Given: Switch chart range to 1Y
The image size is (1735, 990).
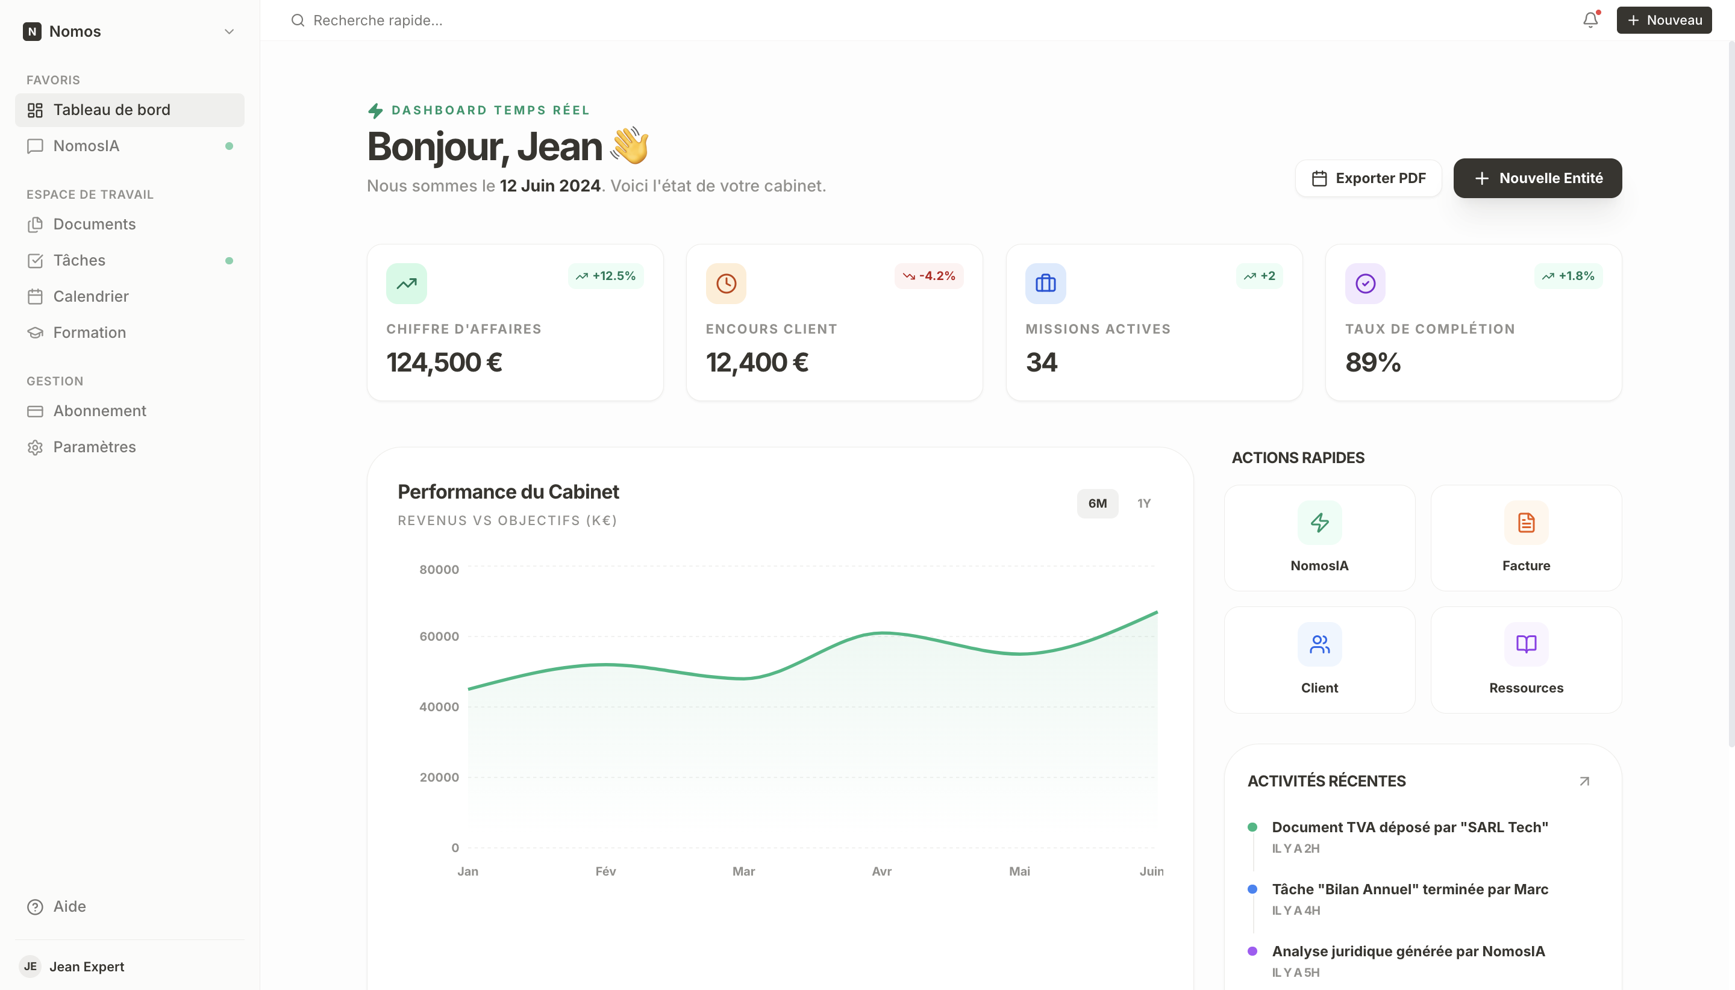Looking at the screenshot, I should [1143, 503].
